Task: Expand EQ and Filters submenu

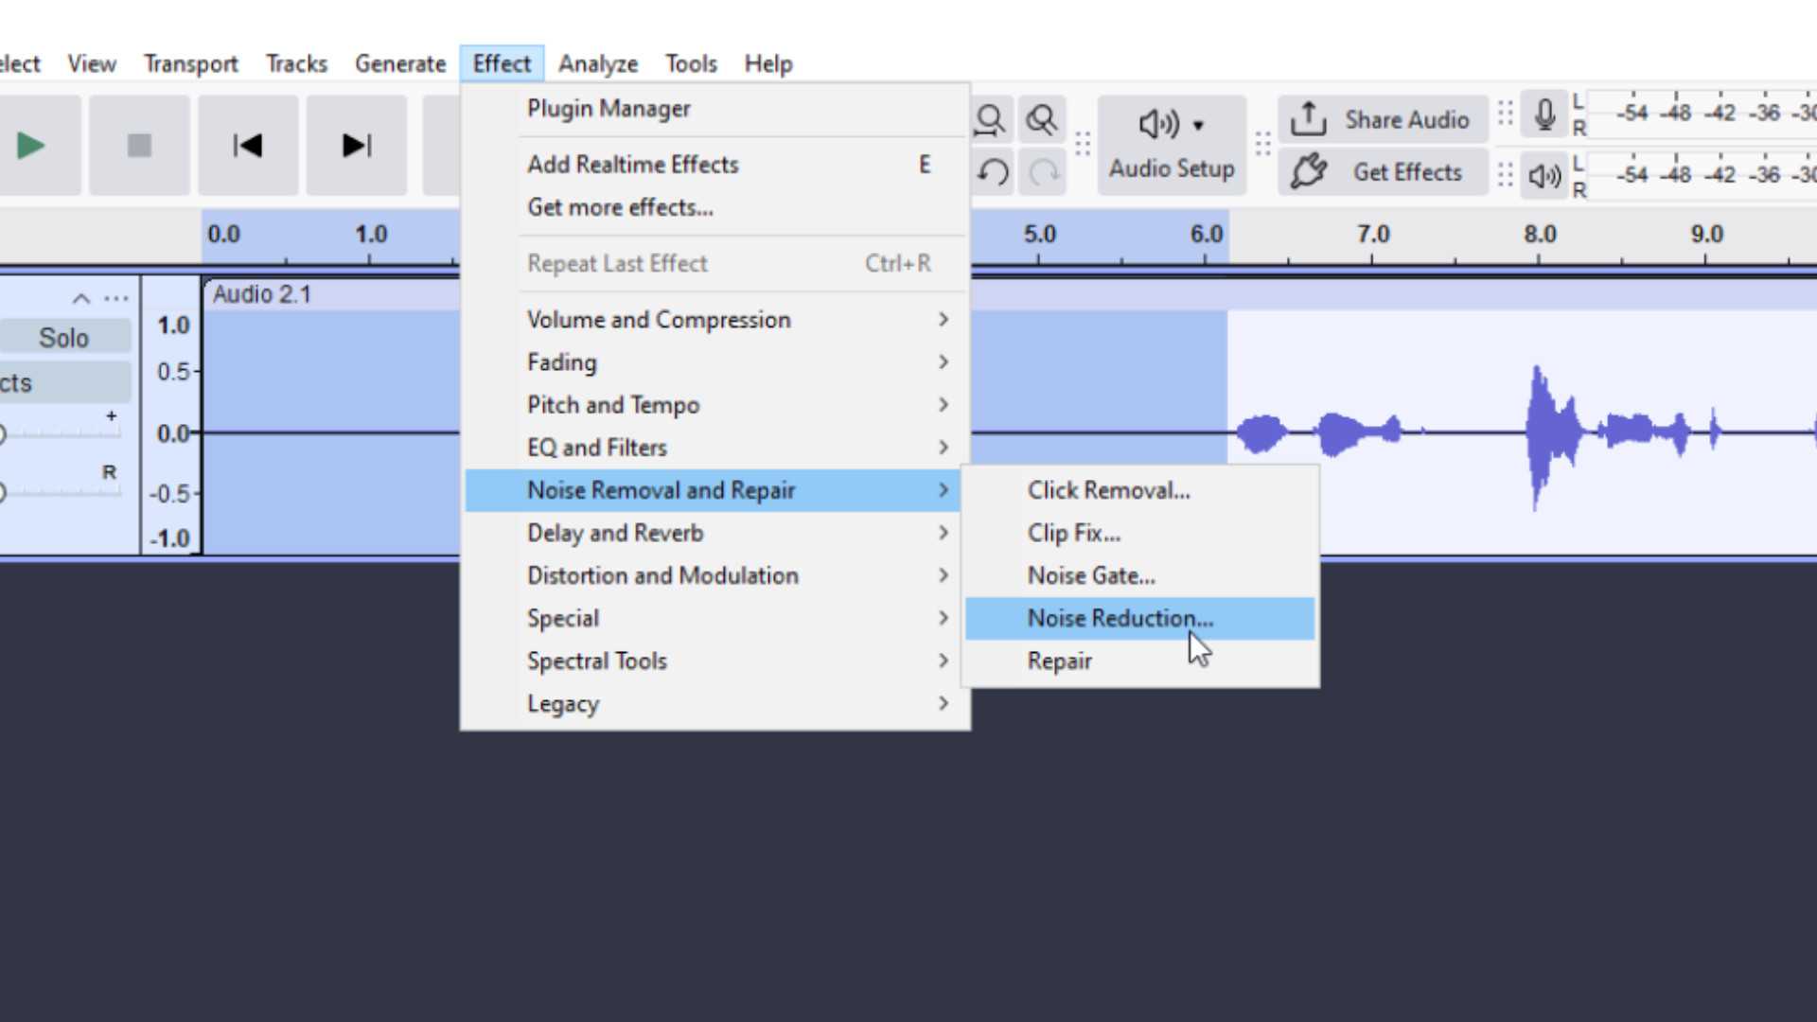Action: coord(714,448)
